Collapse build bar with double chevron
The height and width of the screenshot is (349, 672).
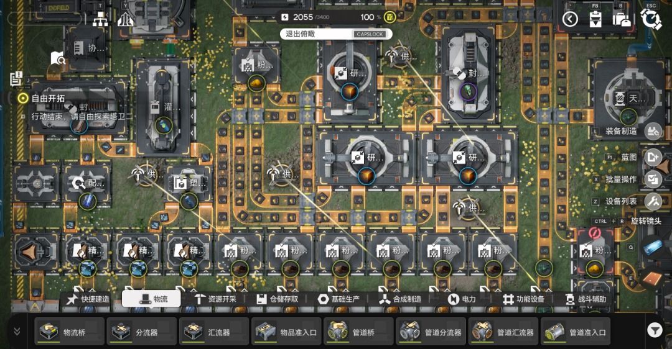tap(17, 331)
